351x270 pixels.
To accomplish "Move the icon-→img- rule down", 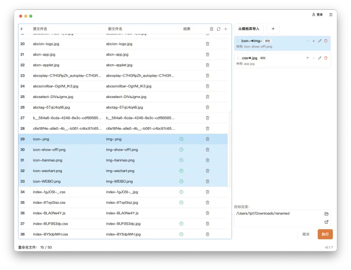I will [x=313, y=41].
